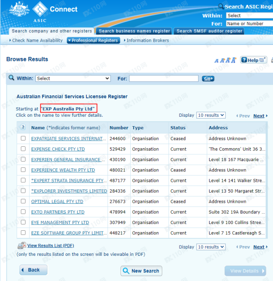Click the ASIC Connect diamond logo
This screenshot has width=273, height=281.
[x=40, y=9]
